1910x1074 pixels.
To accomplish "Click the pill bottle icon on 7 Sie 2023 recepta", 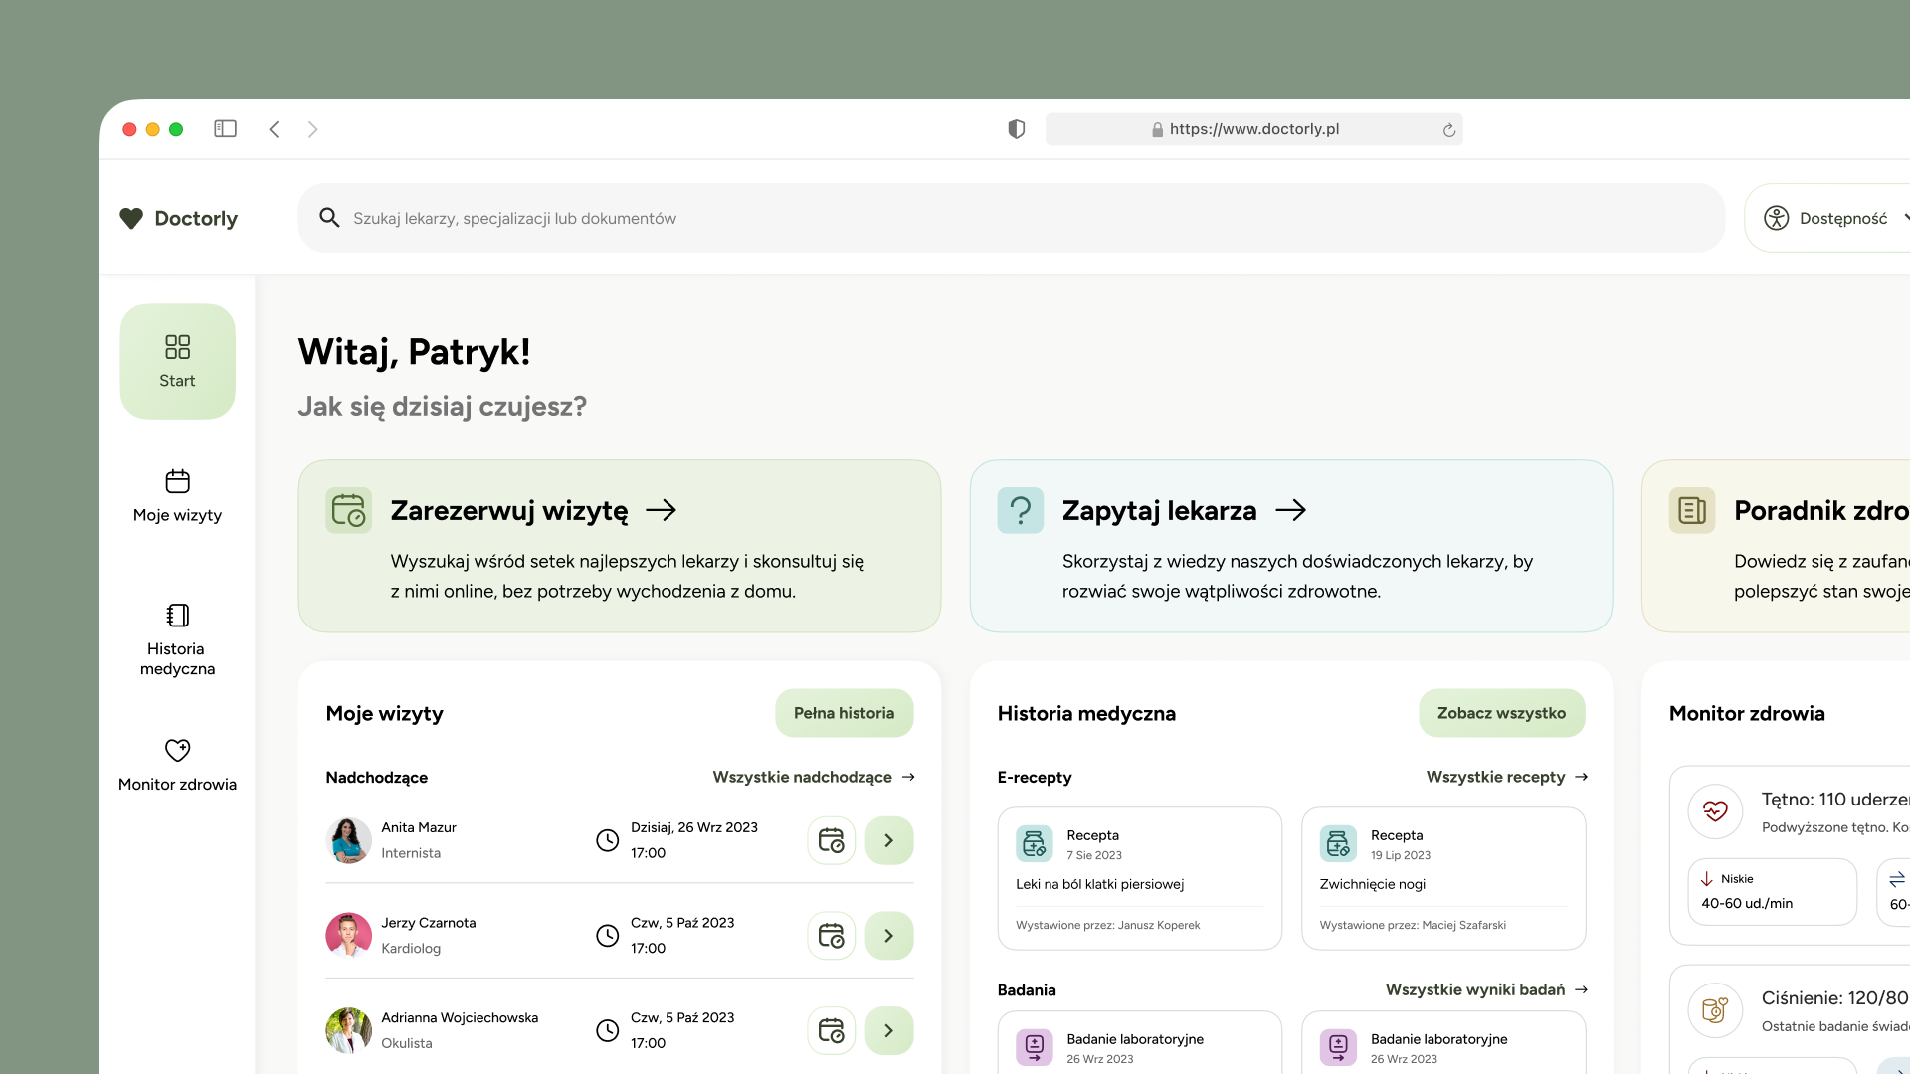I will [x=1035, y=843].
